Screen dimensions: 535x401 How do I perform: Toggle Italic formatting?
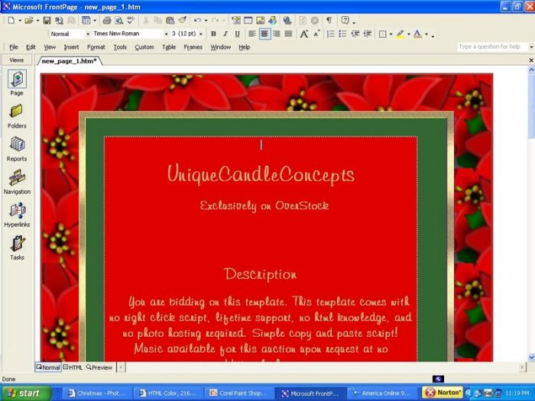click(225, 34)
